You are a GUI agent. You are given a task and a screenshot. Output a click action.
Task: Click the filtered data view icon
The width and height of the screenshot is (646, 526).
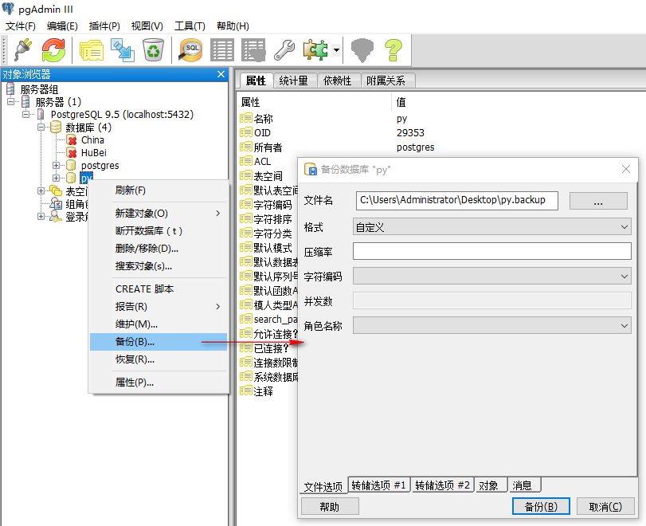[253, 50]
